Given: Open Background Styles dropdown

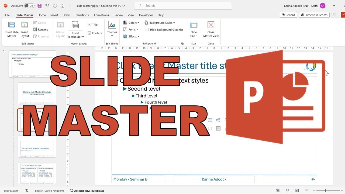Looking at the screenshot, I should pos(160,23).
